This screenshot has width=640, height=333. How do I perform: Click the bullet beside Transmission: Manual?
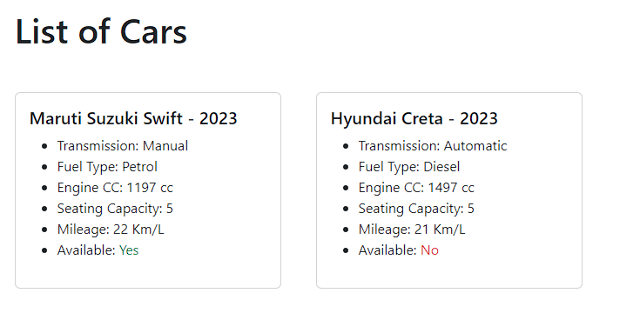[x=44, y=146]
